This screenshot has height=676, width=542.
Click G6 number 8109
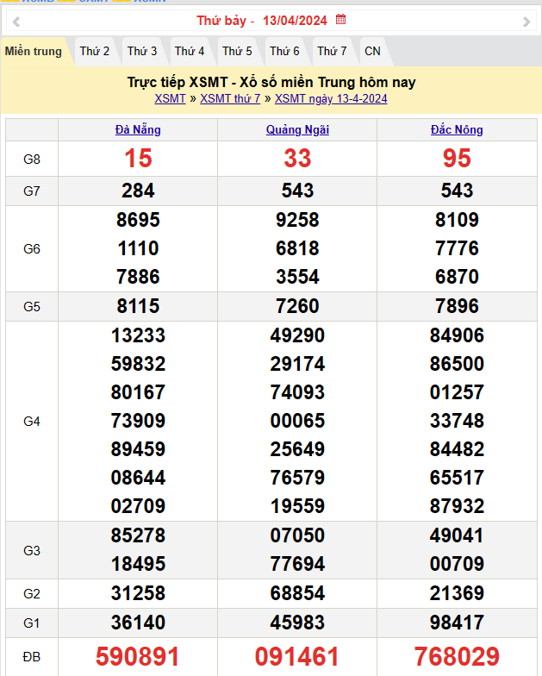pos(457,220)
